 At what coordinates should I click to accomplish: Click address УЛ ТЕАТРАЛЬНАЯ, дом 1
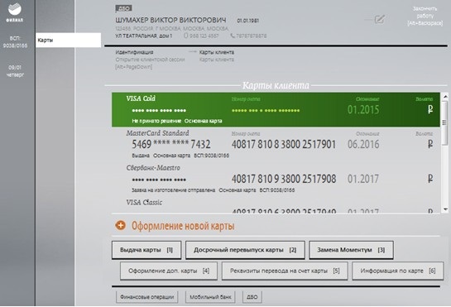143,36
